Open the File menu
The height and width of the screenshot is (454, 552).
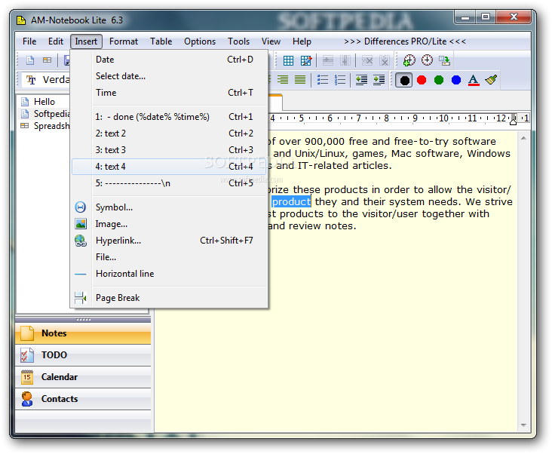[x=29, y=41]
